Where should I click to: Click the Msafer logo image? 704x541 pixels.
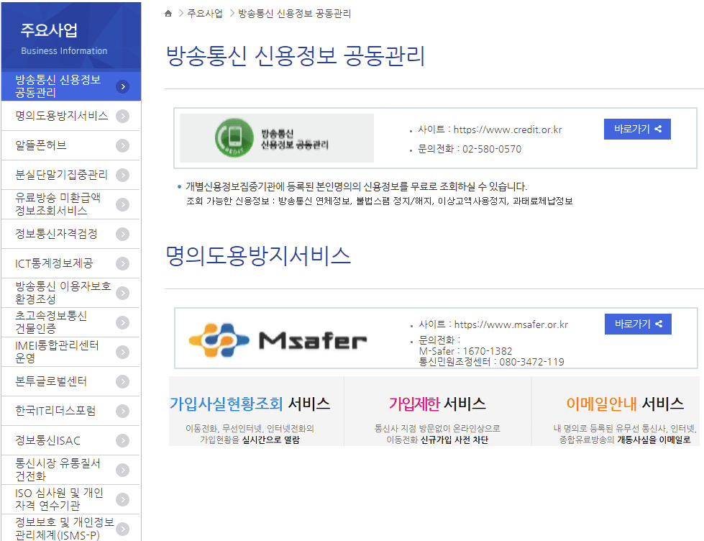coord(278,340)
